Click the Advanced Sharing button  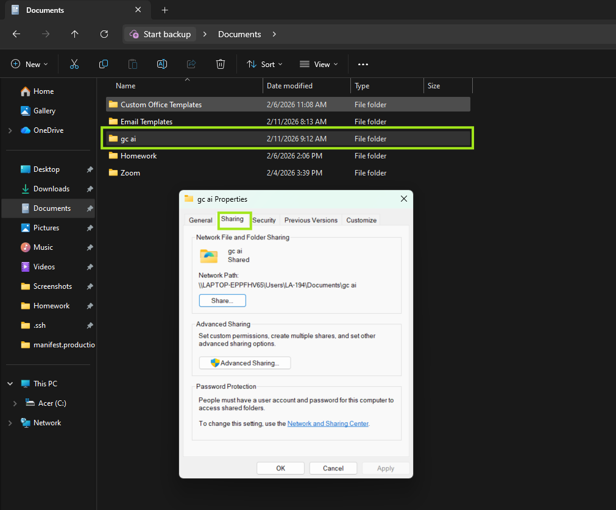click(x=245, y=363)
